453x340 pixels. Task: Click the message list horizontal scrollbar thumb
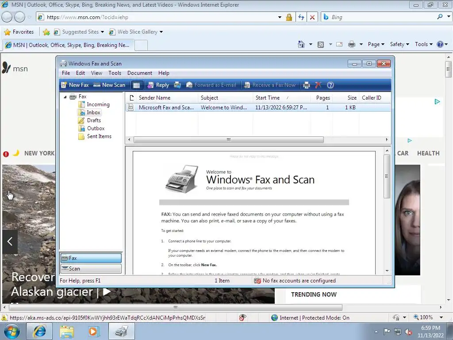[229, 139]
